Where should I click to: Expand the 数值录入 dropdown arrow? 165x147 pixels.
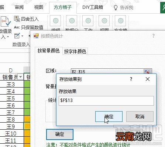tap(8, 37)
